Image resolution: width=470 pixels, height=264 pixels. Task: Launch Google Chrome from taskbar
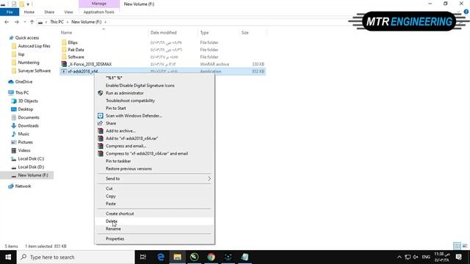tap(211, 257)
